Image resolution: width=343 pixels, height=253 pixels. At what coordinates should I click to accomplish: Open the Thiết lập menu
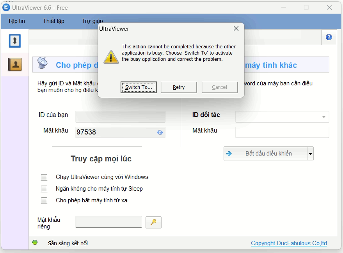[x=53, y=21]
